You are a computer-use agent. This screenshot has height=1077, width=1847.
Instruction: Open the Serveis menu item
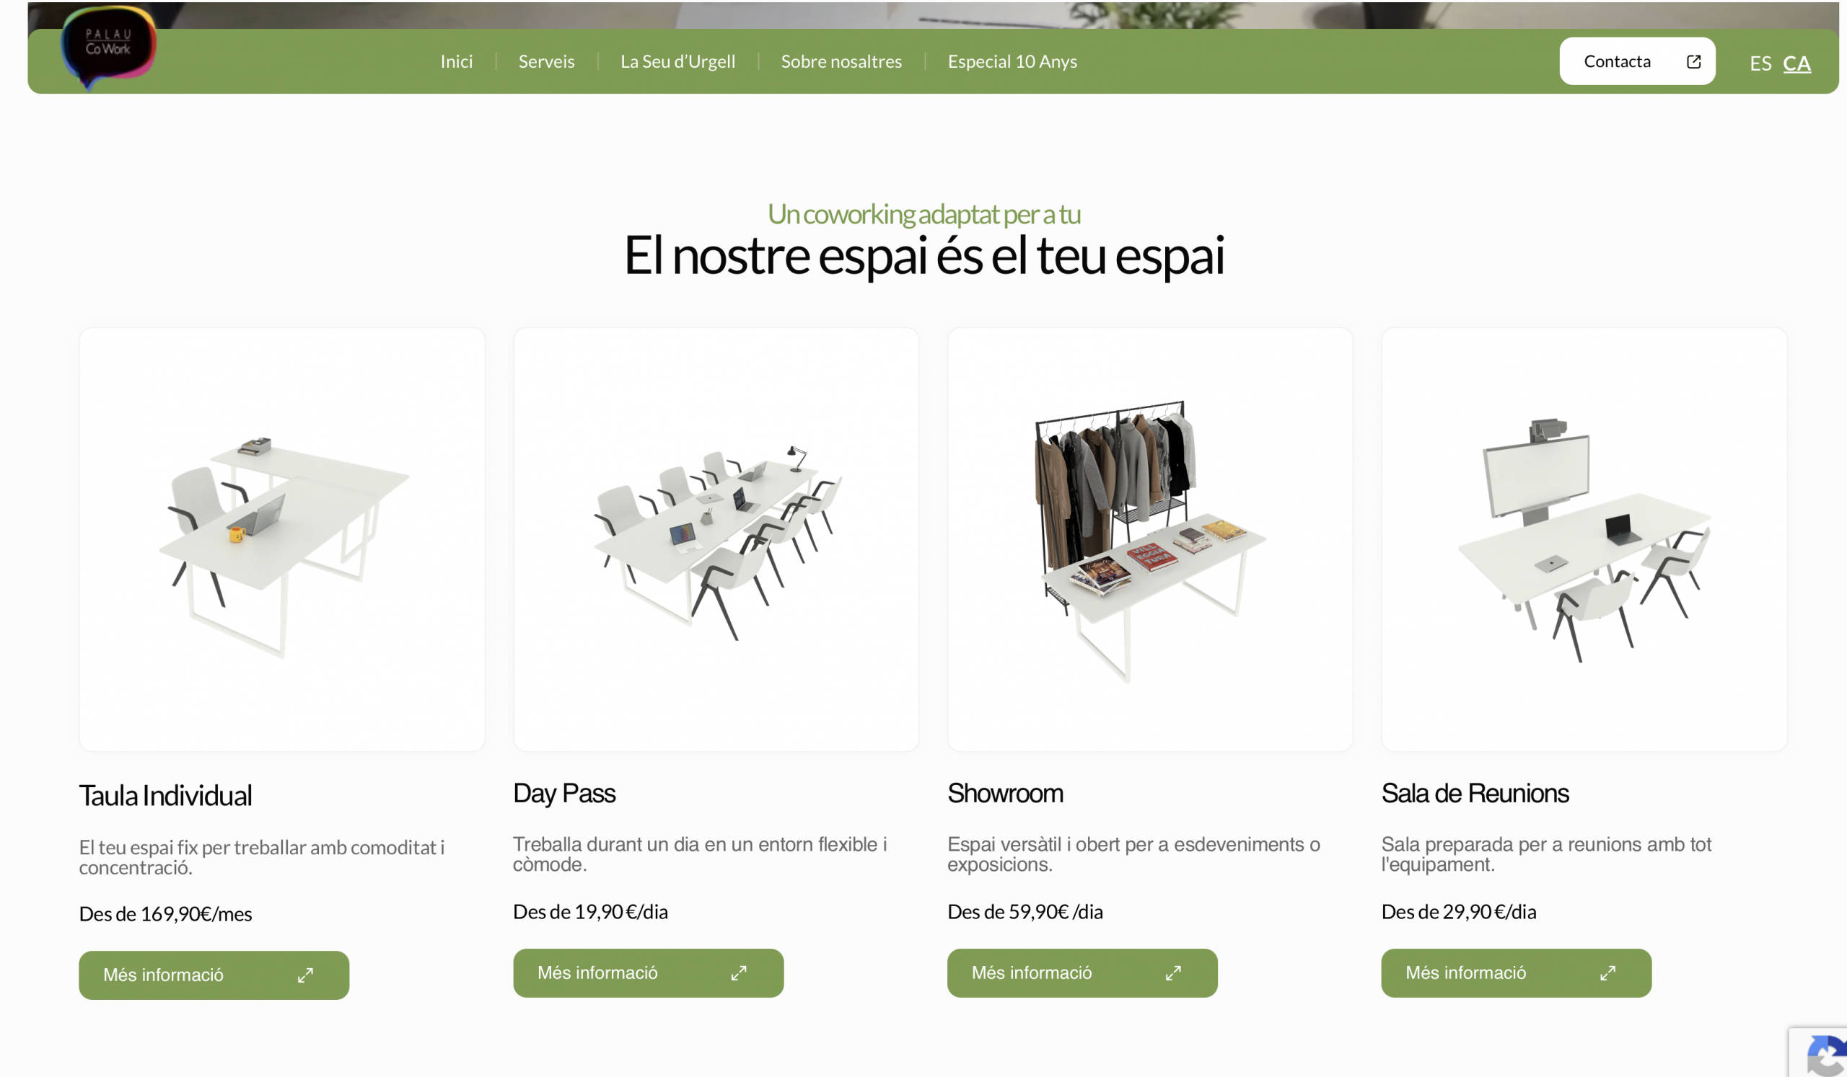coord(547,61)
